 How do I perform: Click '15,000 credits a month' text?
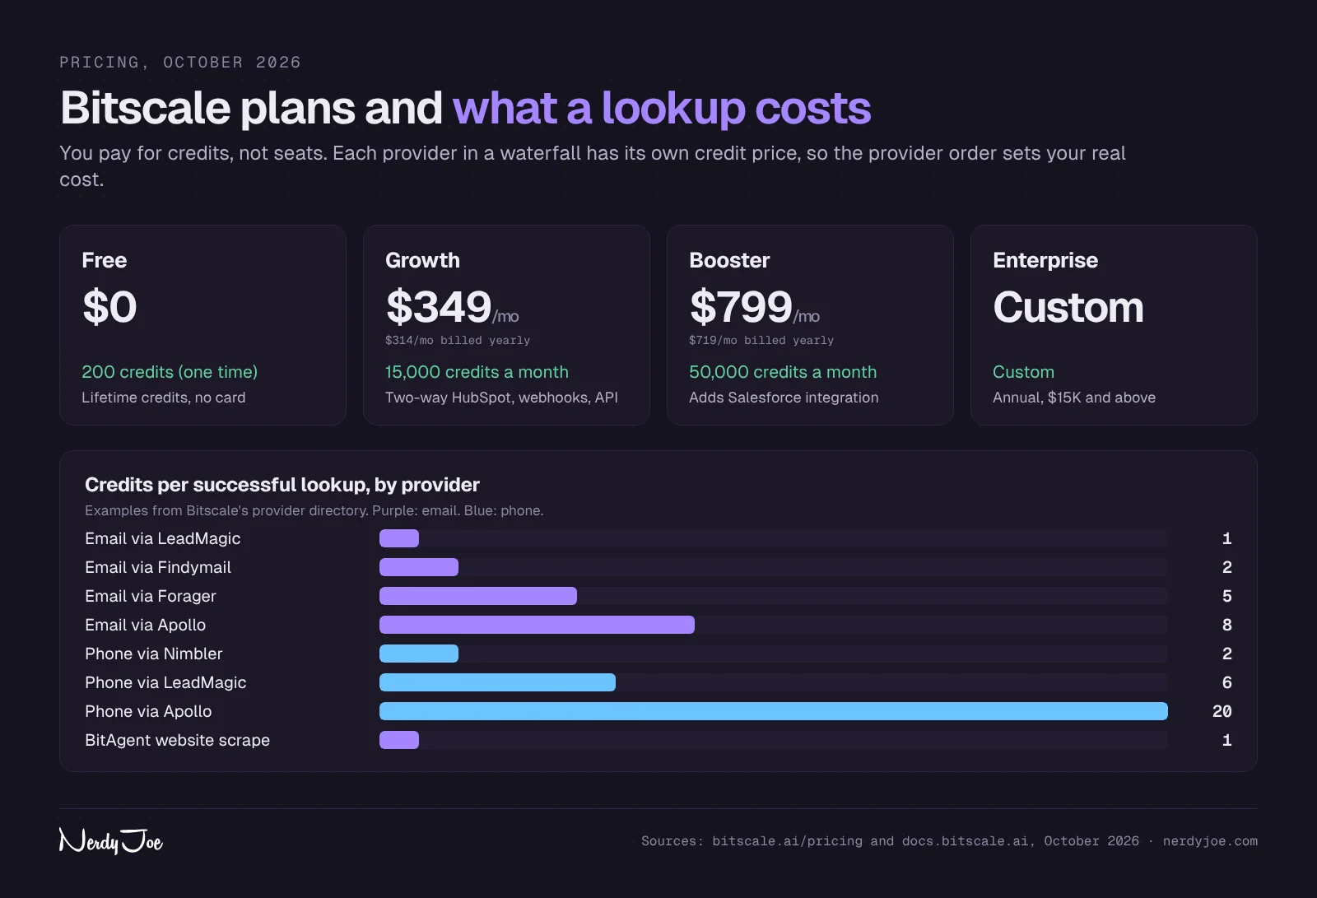coord(477,372)
